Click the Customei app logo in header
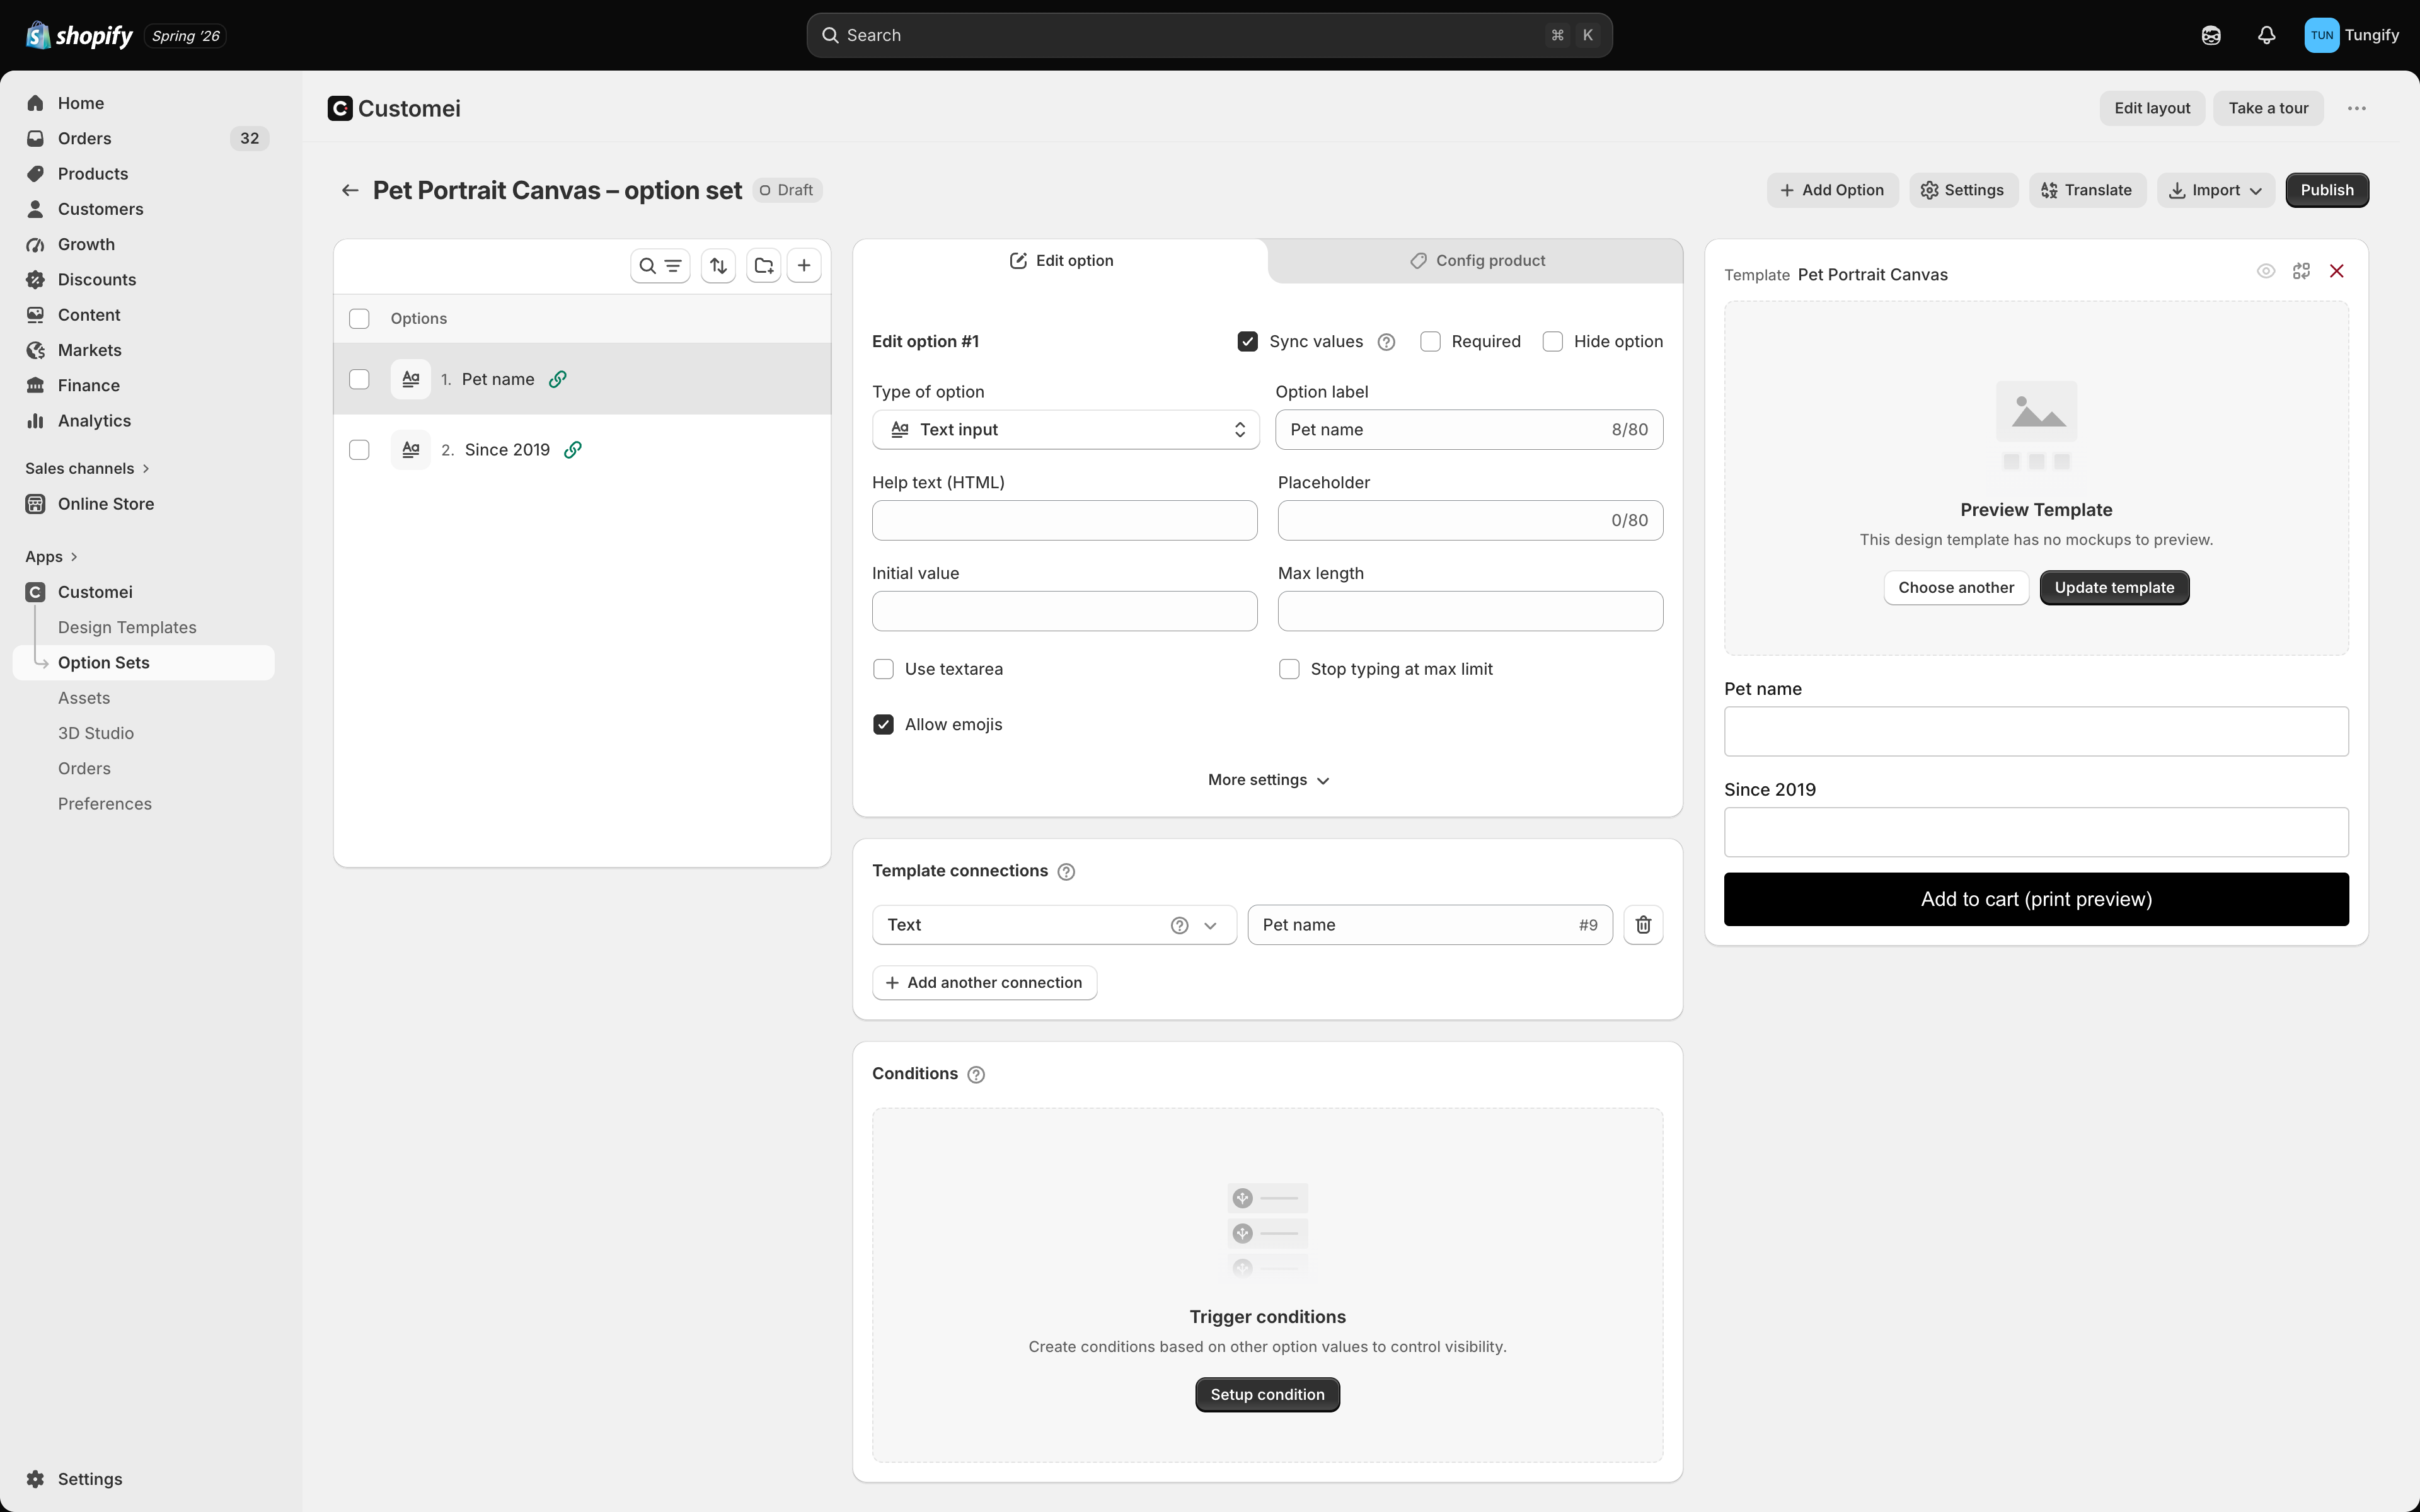This screenshot has width=2420, height=1512. tap(340, 108)
